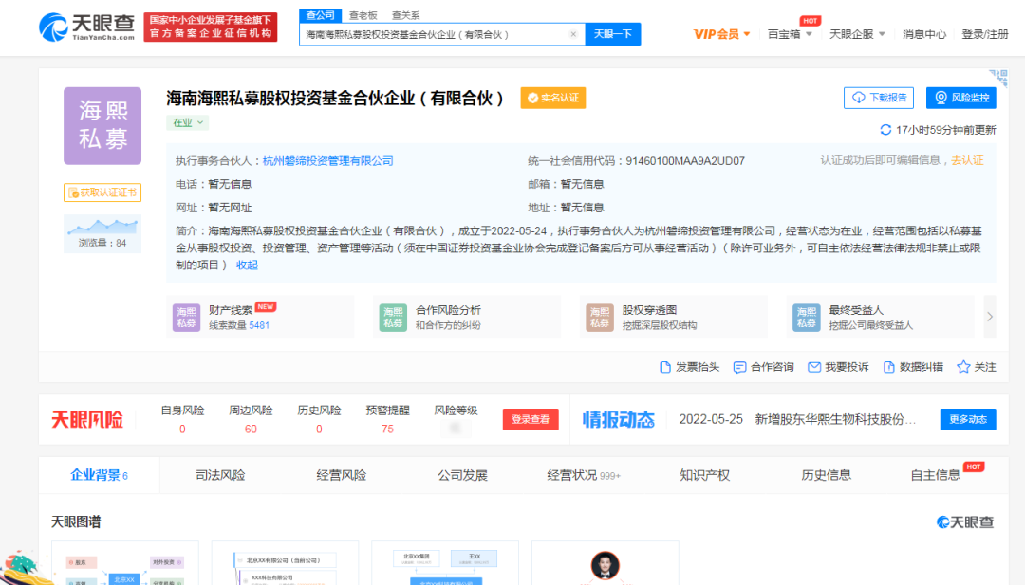This screenshot has height=585, width=1025.
Task: Open the QR code corner icon
Action: (998, 78)
